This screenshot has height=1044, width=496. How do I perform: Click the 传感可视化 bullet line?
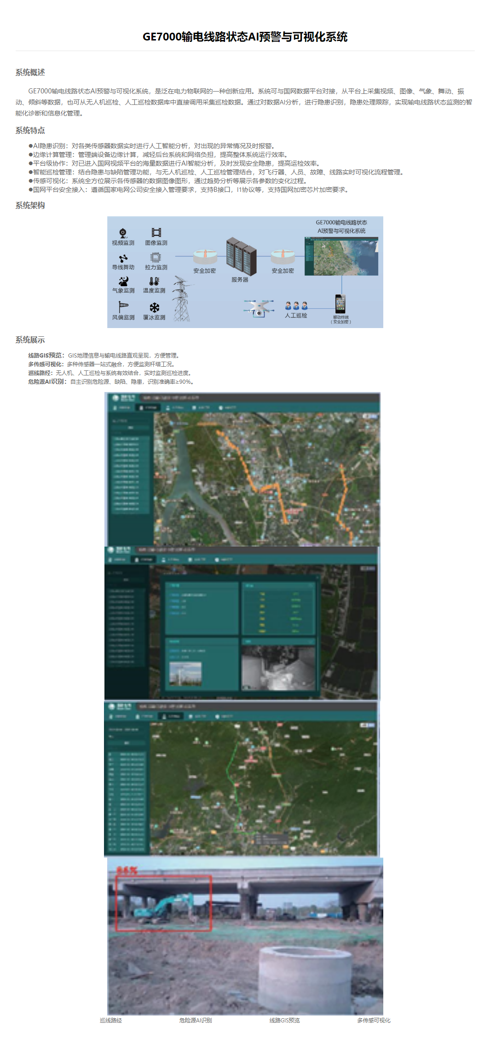tap(169, 181)
